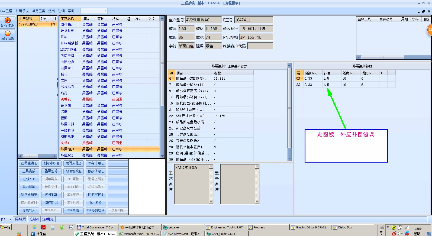
Task: Launch Adobe PDF reader from quick launch
Action: coord(43,227)
